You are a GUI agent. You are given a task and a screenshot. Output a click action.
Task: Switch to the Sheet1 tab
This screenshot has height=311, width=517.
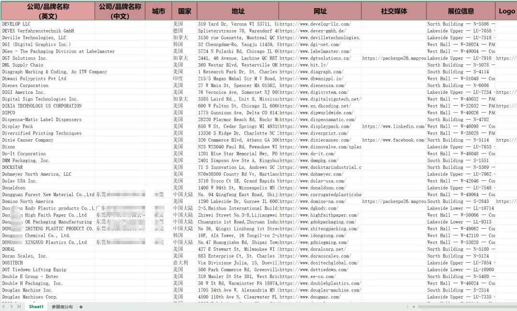pyautogui.click(x=36, y=307)
